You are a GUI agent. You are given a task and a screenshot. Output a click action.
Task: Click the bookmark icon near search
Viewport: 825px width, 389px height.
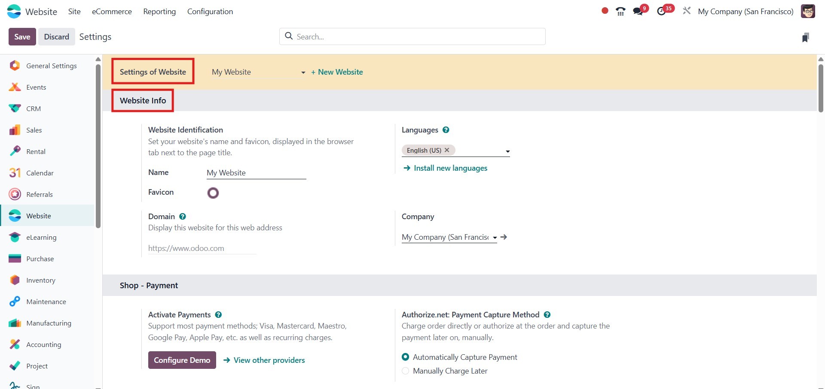pyautogui.click(x=805, y=37)
